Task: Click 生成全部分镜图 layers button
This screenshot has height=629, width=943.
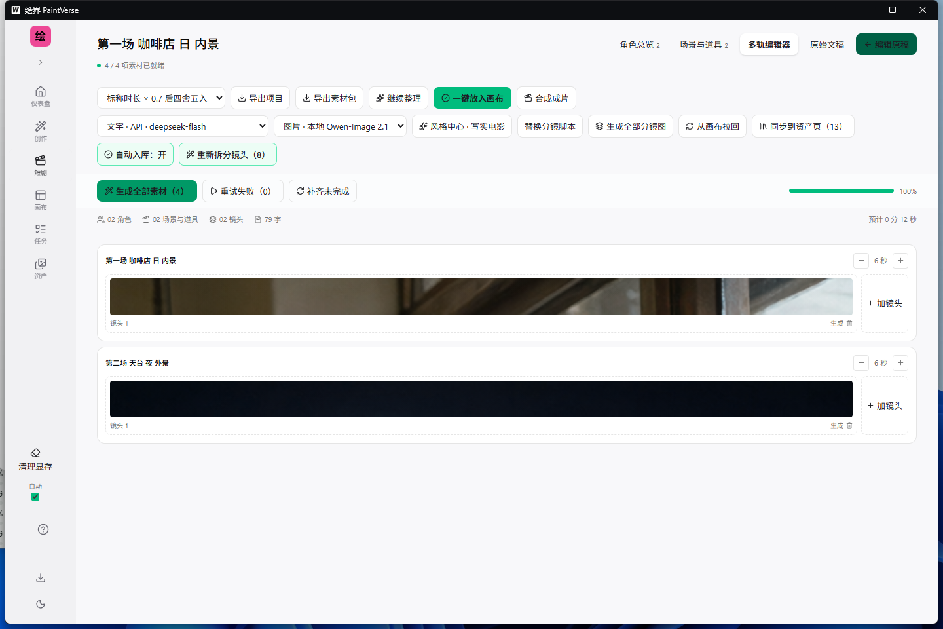Action: point(631,126)
